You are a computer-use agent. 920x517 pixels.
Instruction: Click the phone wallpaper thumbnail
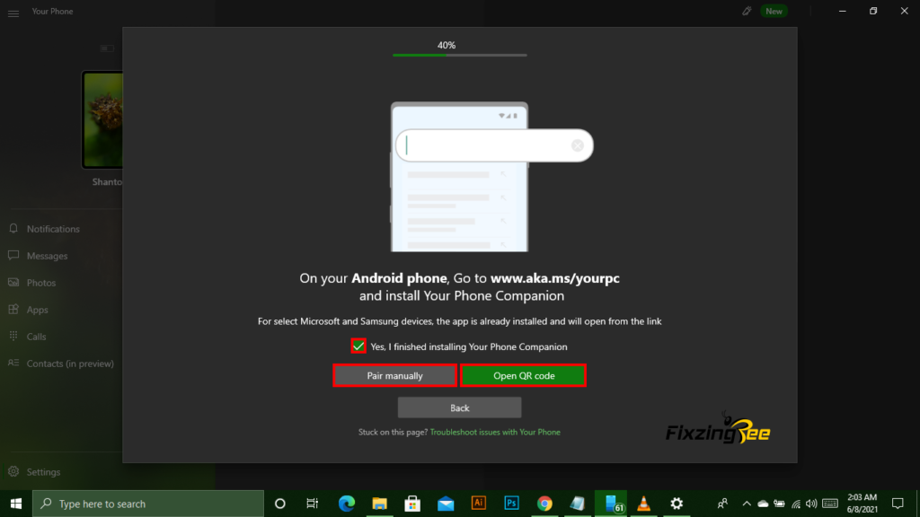(102, 120)
